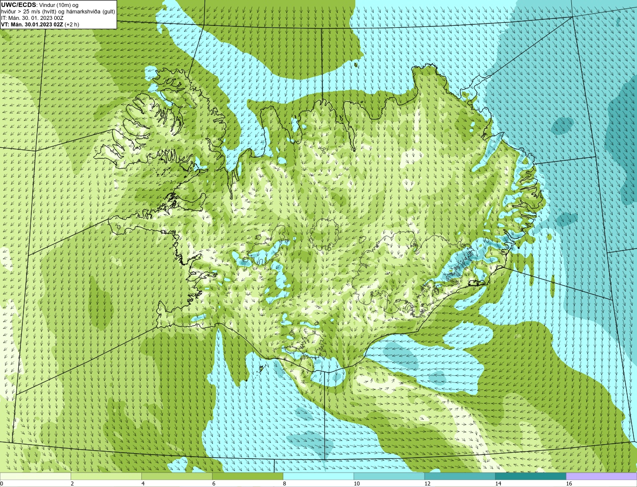Click the legend scale label '8'
The width and height of the screenshot is (637, 487).
pos(285,484)
